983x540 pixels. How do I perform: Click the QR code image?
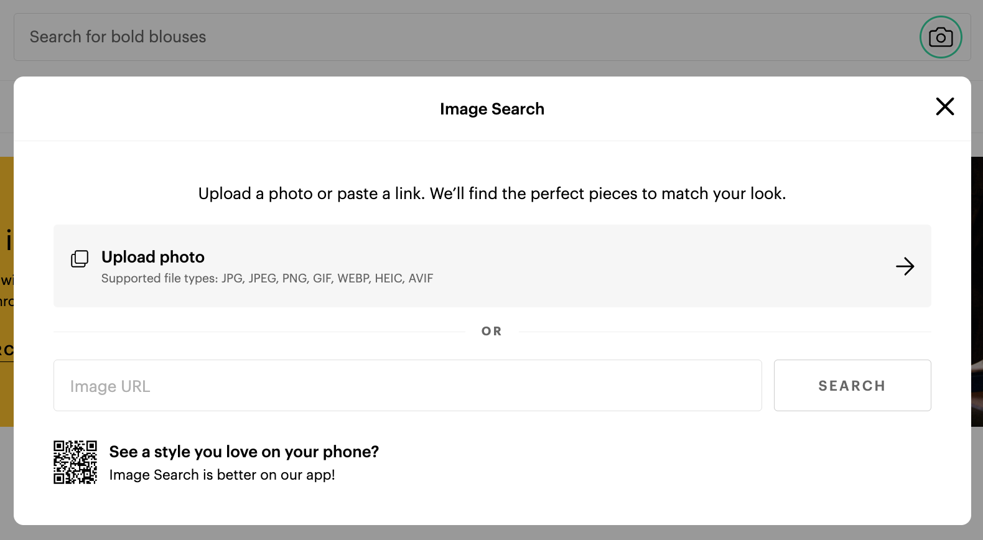pos(75,462)
